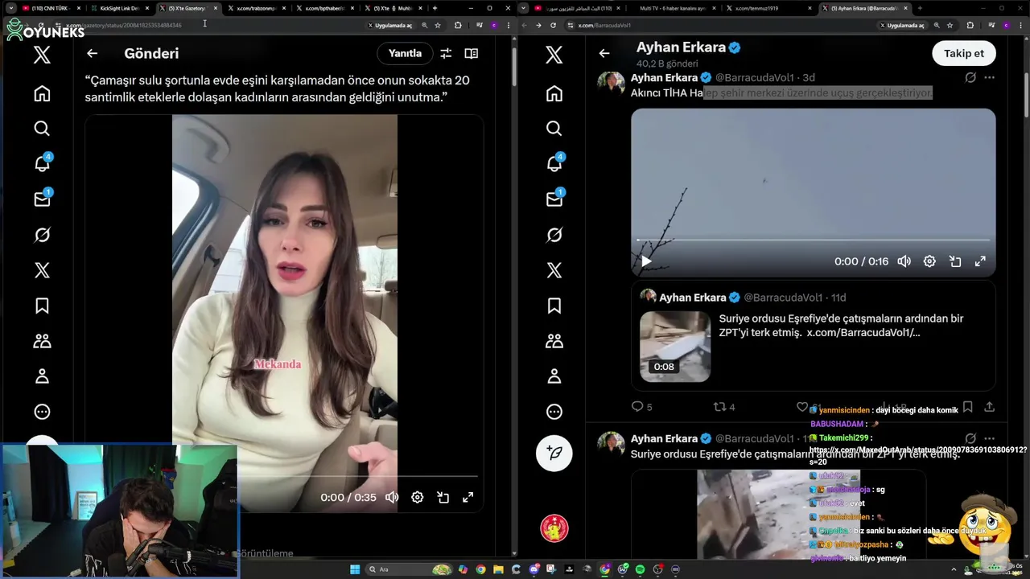This screenshot has width=1030, height=579.
Task: Open reply sorting options next to Yanıtla
Action: point(446,53)
